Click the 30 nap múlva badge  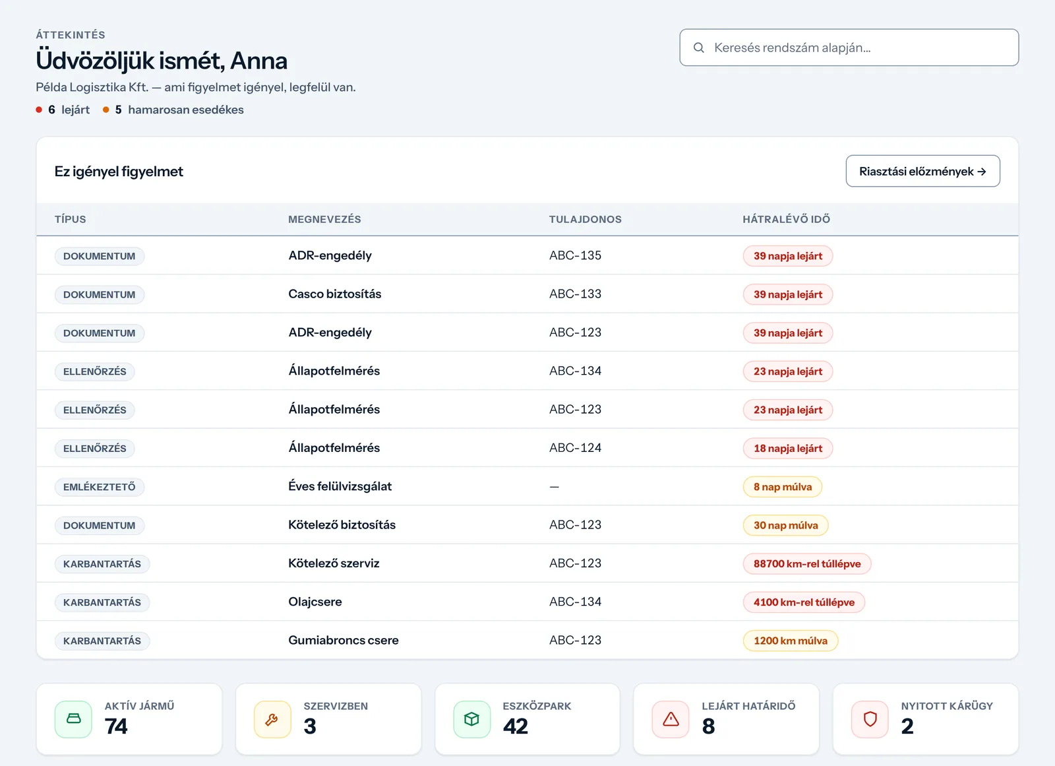(786, 525)
